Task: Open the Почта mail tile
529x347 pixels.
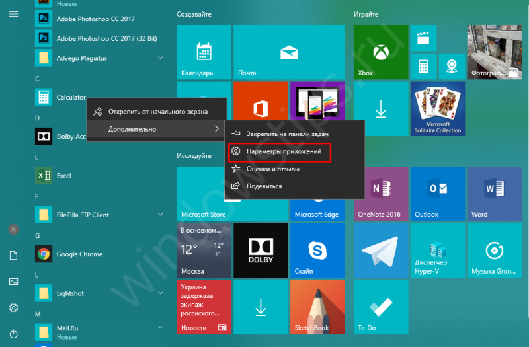Action: point(289,52)
